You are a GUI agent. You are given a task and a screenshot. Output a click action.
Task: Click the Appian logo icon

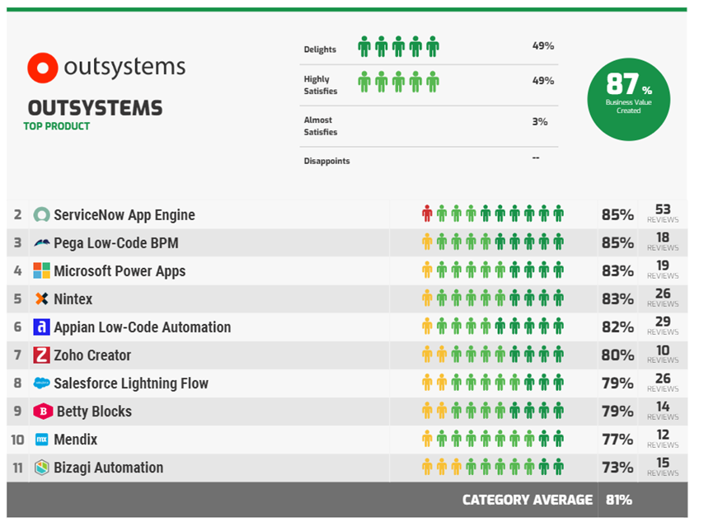pos(41,327)
